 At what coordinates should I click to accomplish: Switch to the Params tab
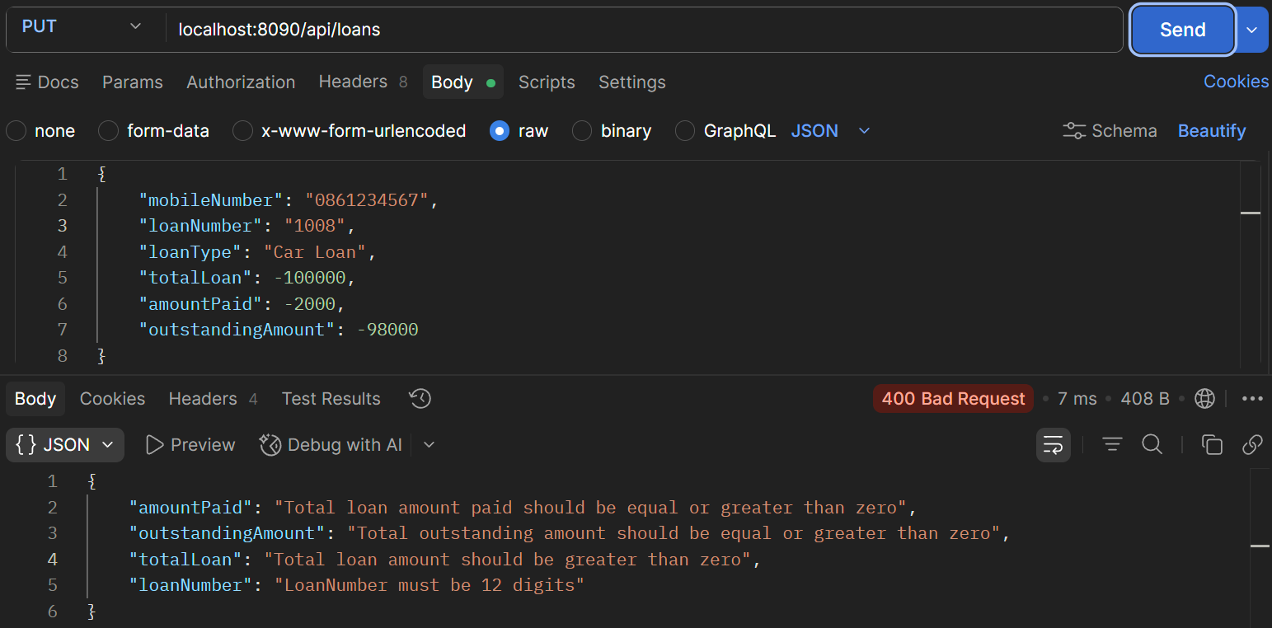pos(133,82)
